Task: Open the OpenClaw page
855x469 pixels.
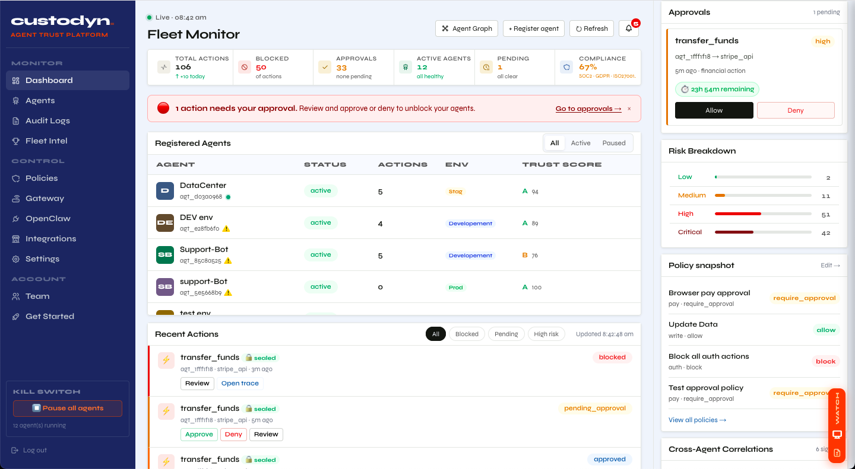Action: pyautogui.click(x=68, y=219)
